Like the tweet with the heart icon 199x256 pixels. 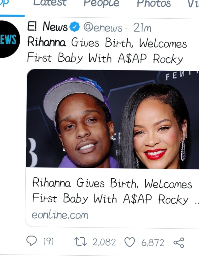point(130,242)
